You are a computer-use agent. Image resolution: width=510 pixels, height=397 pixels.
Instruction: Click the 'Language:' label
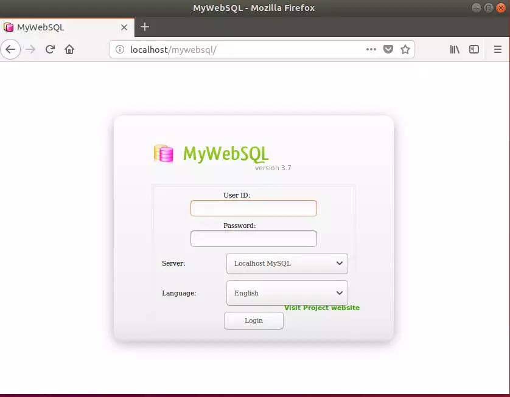[x=179, y=294]
